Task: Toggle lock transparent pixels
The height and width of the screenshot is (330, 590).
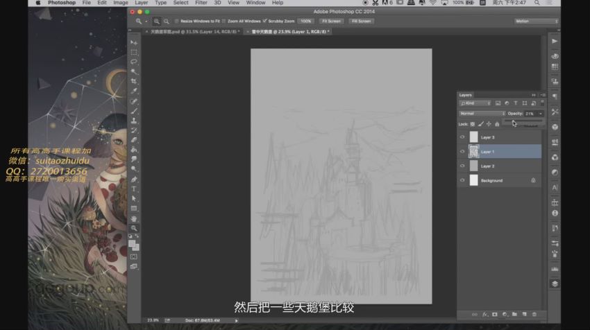Action: [x=473, y=124]
